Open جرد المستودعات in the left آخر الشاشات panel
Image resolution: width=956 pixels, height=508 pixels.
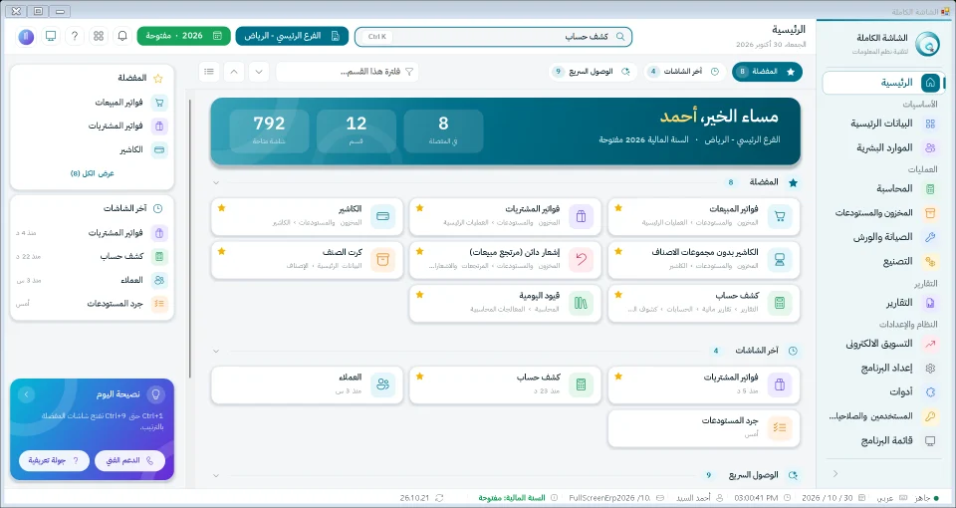click(x=92, y=304)
